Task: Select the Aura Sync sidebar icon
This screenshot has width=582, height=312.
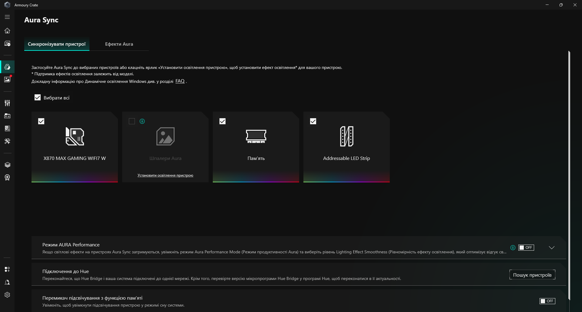Action: coord(7,67)
